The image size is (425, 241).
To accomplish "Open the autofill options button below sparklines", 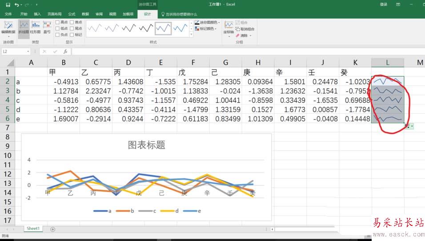I will tap(409, 126).
